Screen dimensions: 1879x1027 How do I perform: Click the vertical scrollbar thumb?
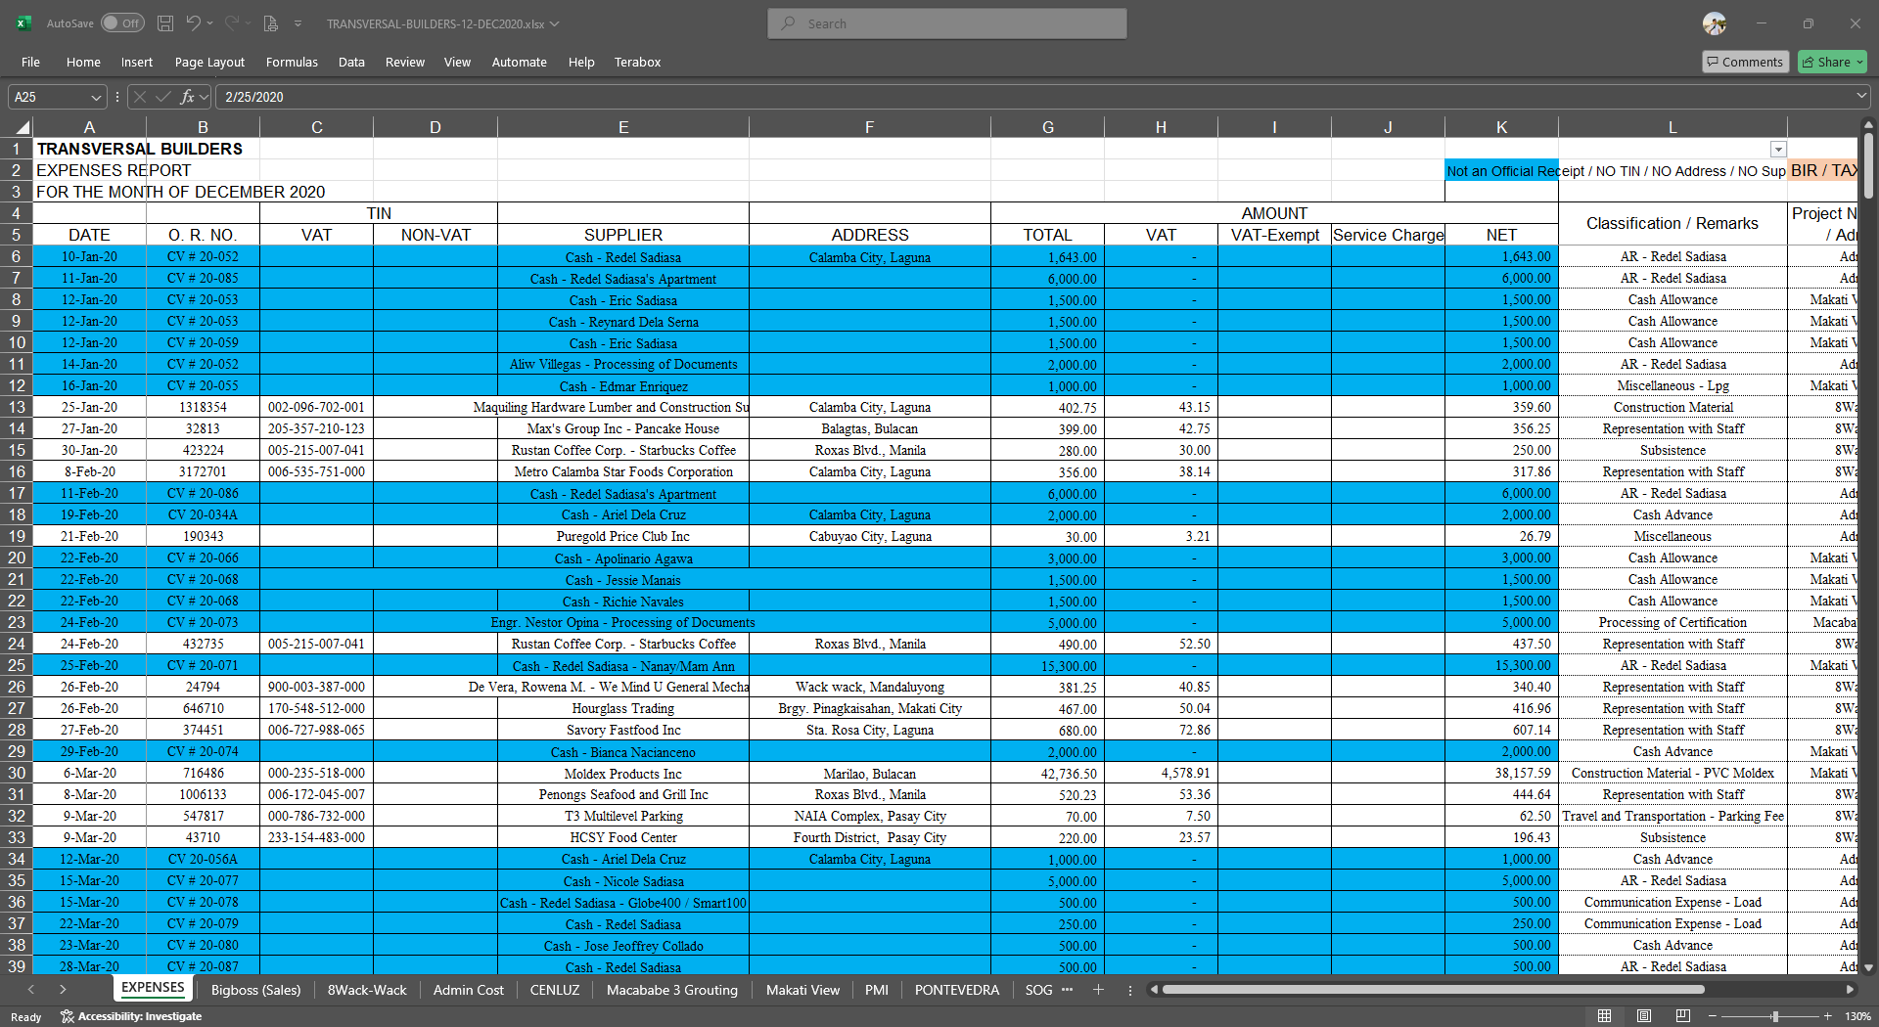1868,164
